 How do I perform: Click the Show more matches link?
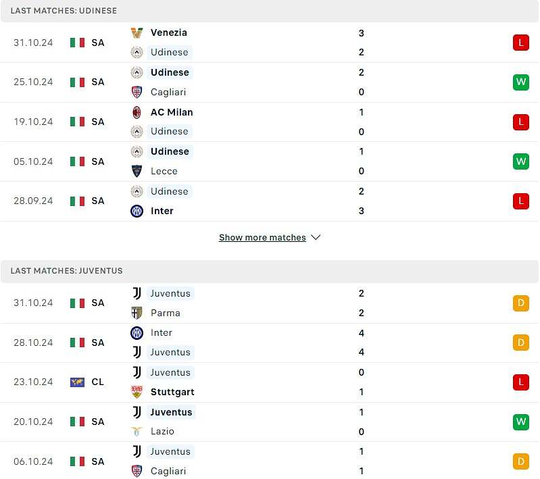[x=262, y=238]
